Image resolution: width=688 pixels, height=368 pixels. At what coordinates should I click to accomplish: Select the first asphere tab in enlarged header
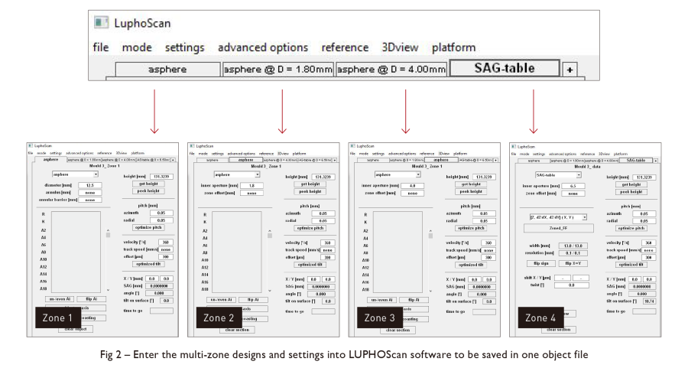point(167,70)
